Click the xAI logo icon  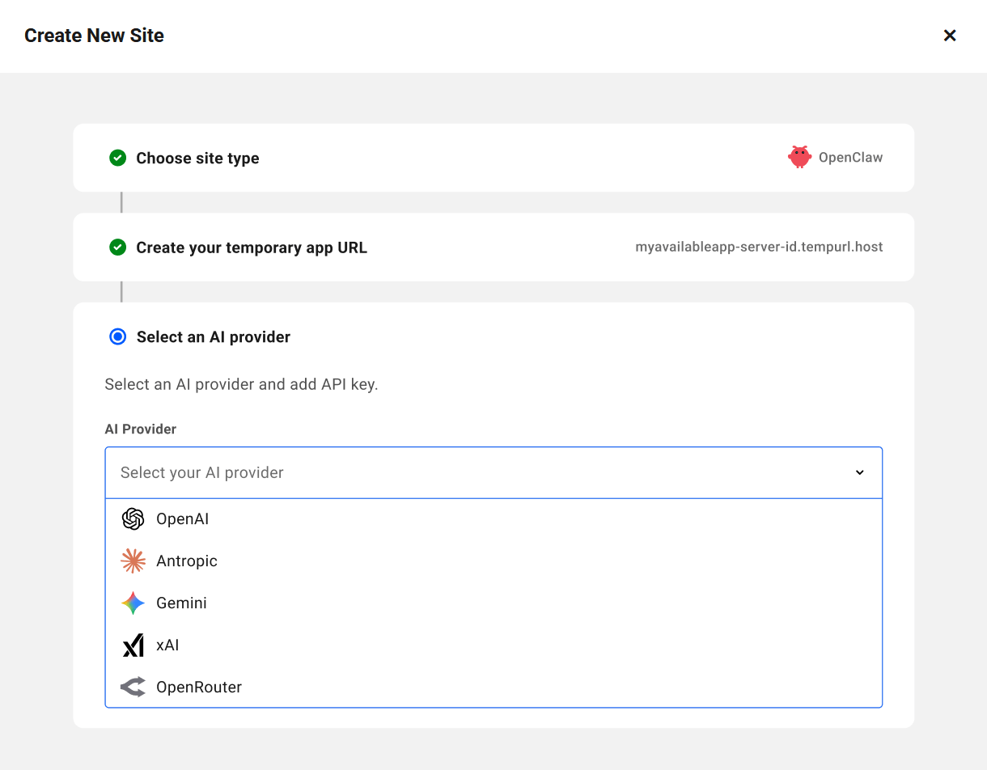point(133,645)
